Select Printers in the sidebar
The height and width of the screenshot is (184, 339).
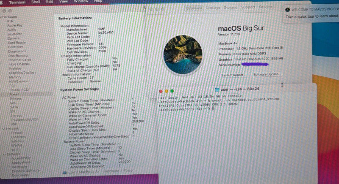pos(16,99)
